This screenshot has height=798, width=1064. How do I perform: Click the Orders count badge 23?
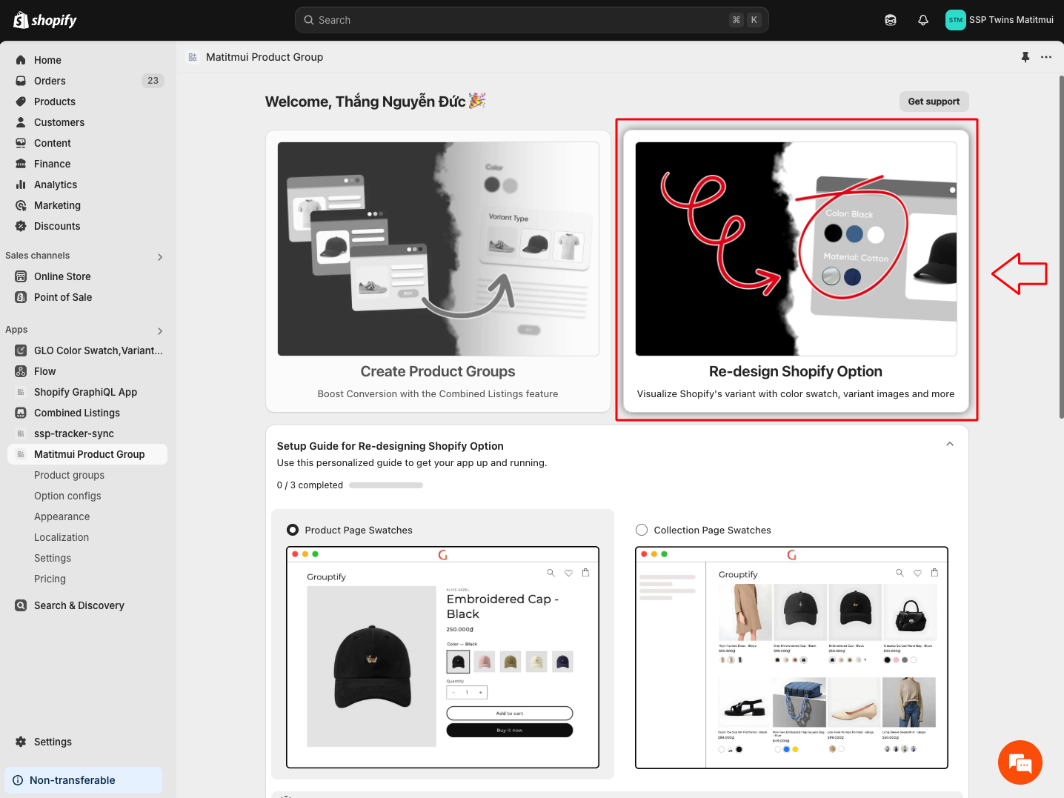(153, 81)
